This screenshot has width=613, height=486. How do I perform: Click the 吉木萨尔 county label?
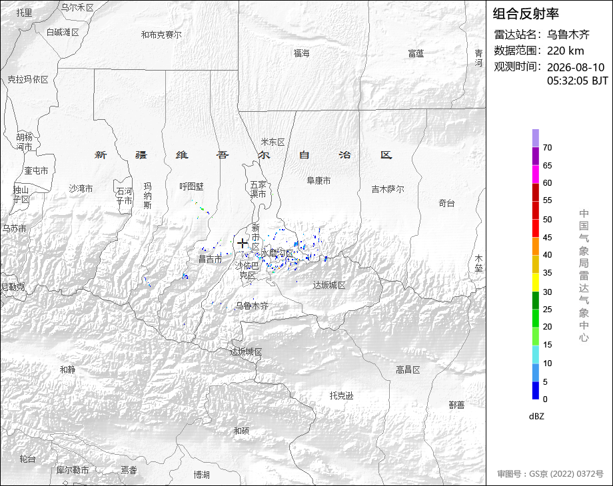pos(388,189)
